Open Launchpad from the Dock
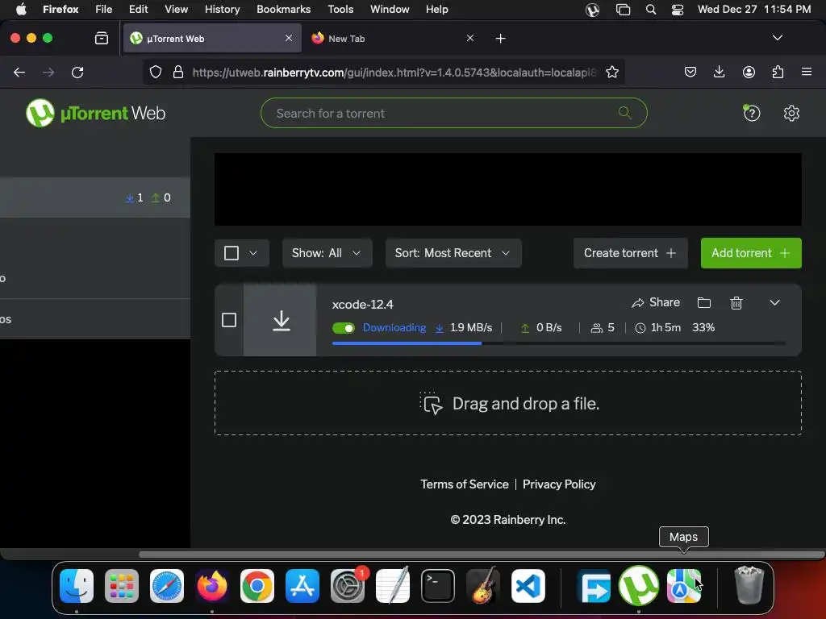The width and height of the screenshot is (826, 619). (x=122, y=586)
